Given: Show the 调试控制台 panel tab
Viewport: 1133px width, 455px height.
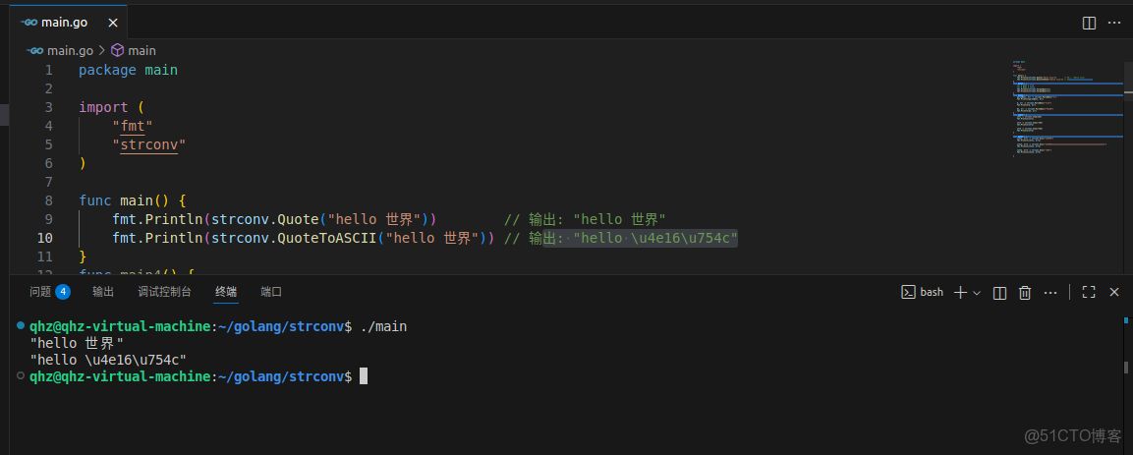Looking at the screenshot, I should click(164, 292).
